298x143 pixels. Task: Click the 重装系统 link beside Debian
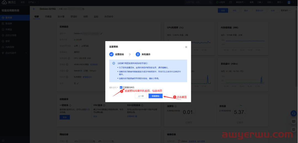click(x=192, y=141)
